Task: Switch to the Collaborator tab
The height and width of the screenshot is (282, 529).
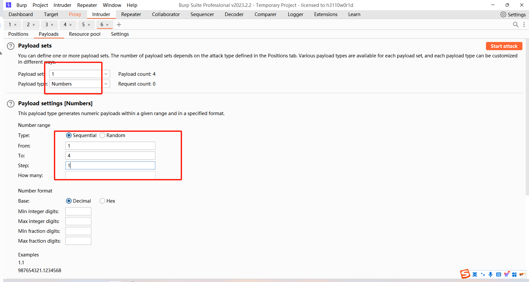Action: tap(166, 14)
